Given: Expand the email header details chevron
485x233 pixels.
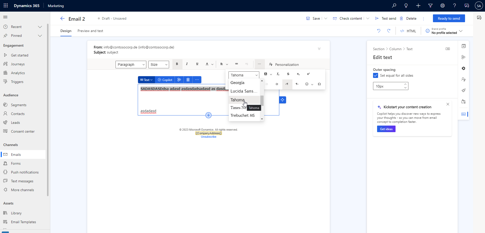Looking at the screenshot, I should pos(319,49).
